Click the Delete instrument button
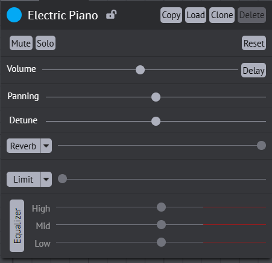Screen dimensions: 272x263 [252, 15]
